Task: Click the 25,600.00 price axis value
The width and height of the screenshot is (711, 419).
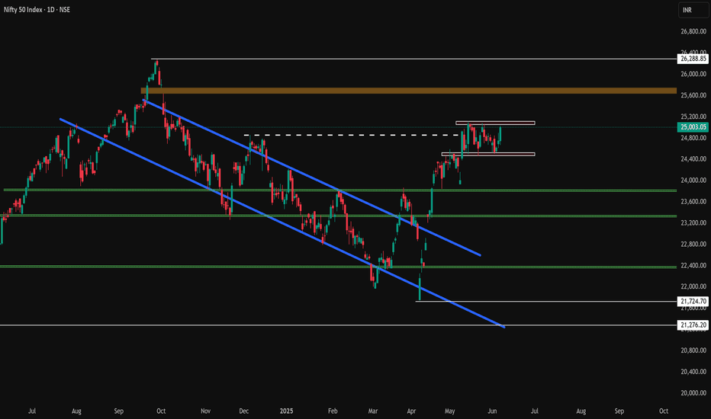Action: coord(693,95)
